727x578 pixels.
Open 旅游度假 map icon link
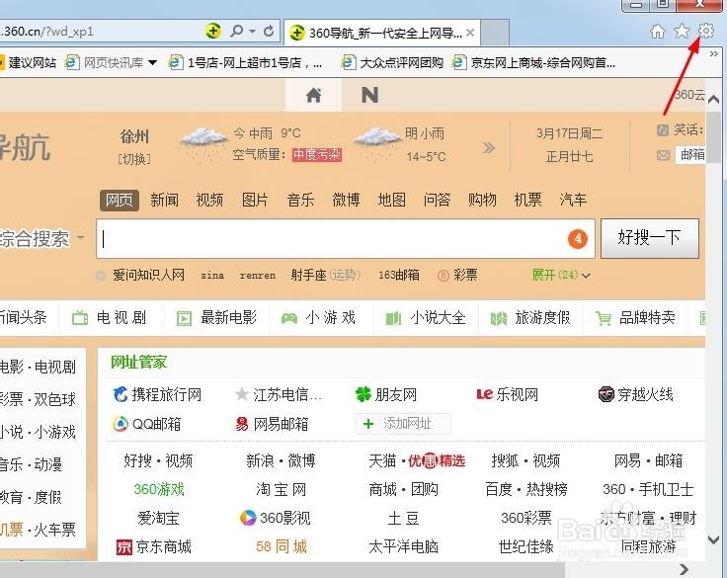(x=530, y=318)
